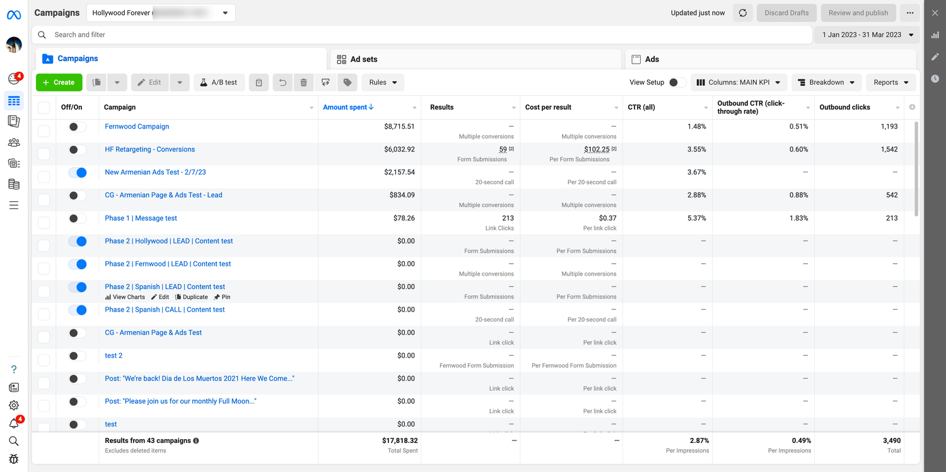The width and height of the screenshot is (946, 472).
Task: Open the Reports dropdown
Action: point(891,83)
